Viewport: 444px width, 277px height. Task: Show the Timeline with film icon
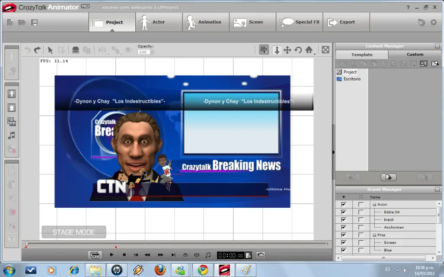coord(95,255)
